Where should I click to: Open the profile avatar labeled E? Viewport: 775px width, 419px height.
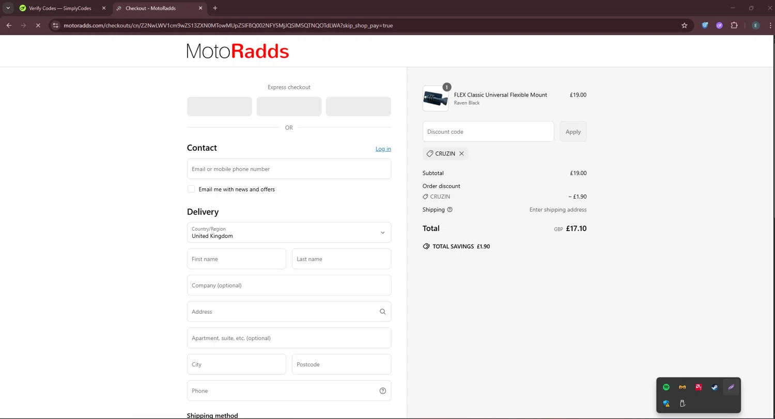pyautogui.click(x=756, y=25)
